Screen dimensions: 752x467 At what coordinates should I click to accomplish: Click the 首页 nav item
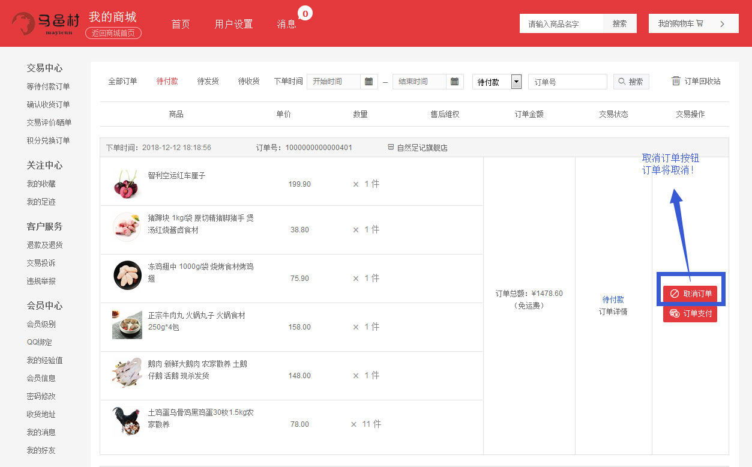pos(181,24)
